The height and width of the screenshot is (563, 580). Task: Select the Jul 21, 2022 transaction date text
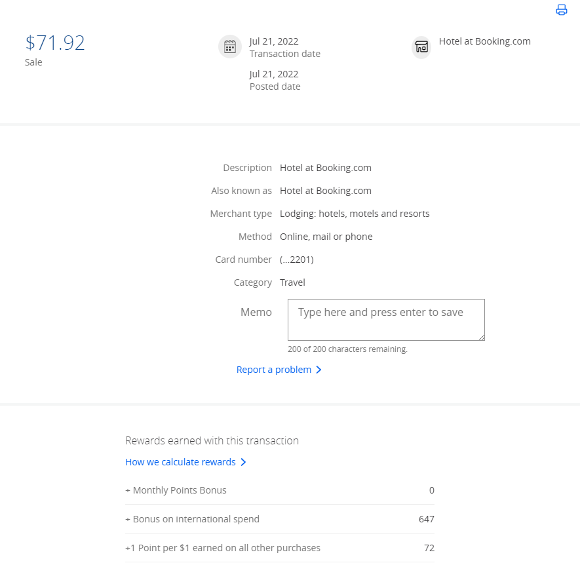click(274, 41)
